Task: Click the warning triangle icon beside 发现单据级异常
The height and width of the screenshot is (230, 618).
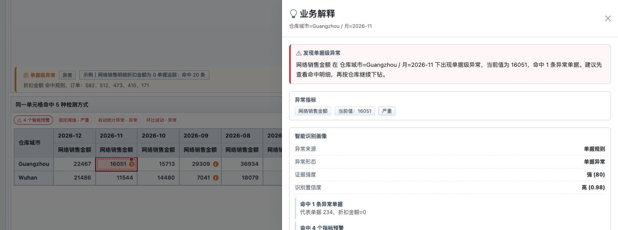Action: click(x=299, y=53)
